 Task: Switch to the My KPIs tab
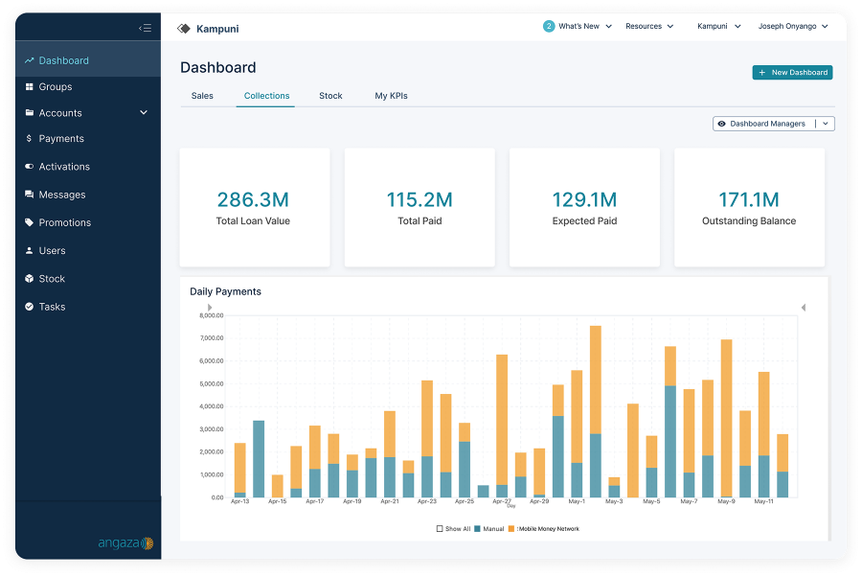pyautogui.click(x=391, y=96)
